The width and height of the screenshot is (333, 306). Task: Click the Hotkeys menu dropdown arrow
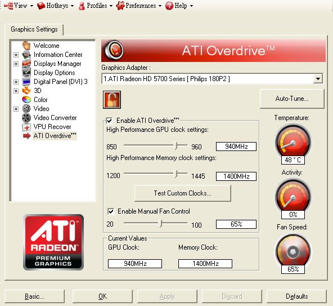(72, 6)
